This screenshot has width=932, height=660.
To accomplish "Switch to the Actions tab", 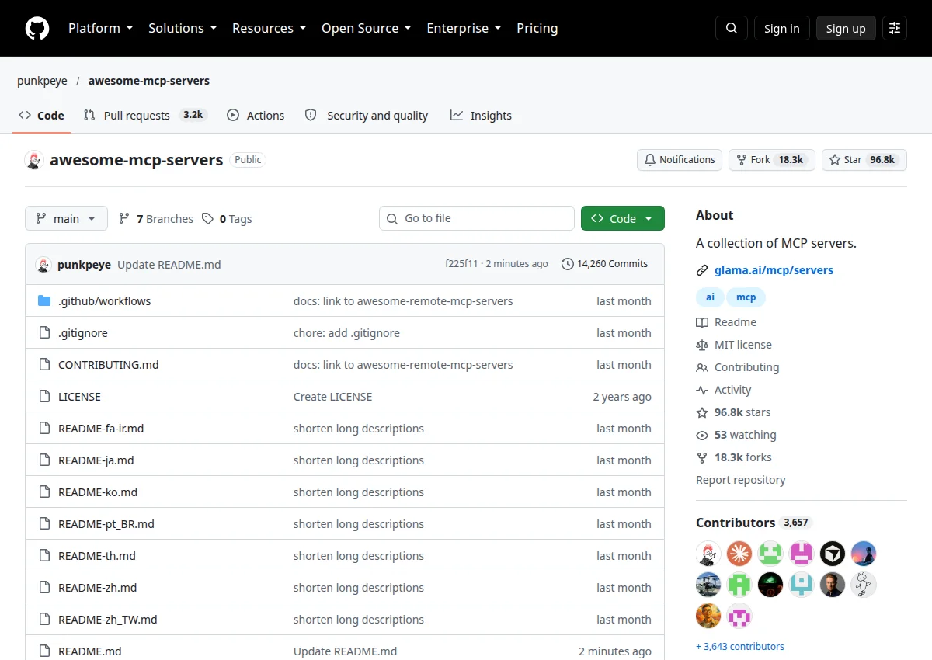I will [x=256, y=115].
